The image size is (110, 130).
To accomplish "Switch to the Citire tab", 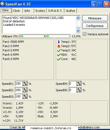I will (6, 10).
